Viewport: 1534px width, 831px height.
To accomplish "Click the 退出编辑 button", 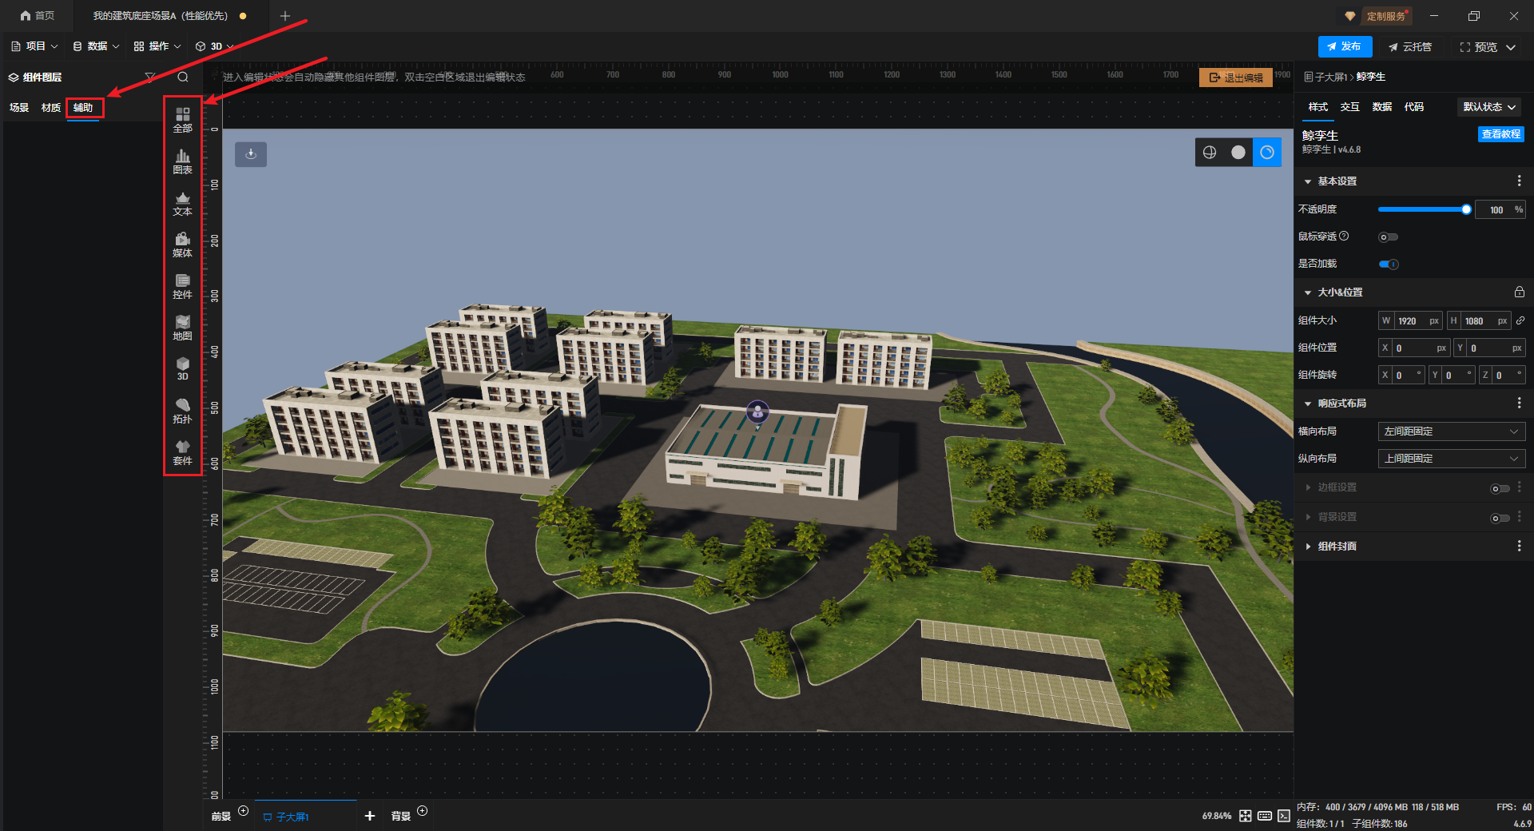I will [1235, 78].
